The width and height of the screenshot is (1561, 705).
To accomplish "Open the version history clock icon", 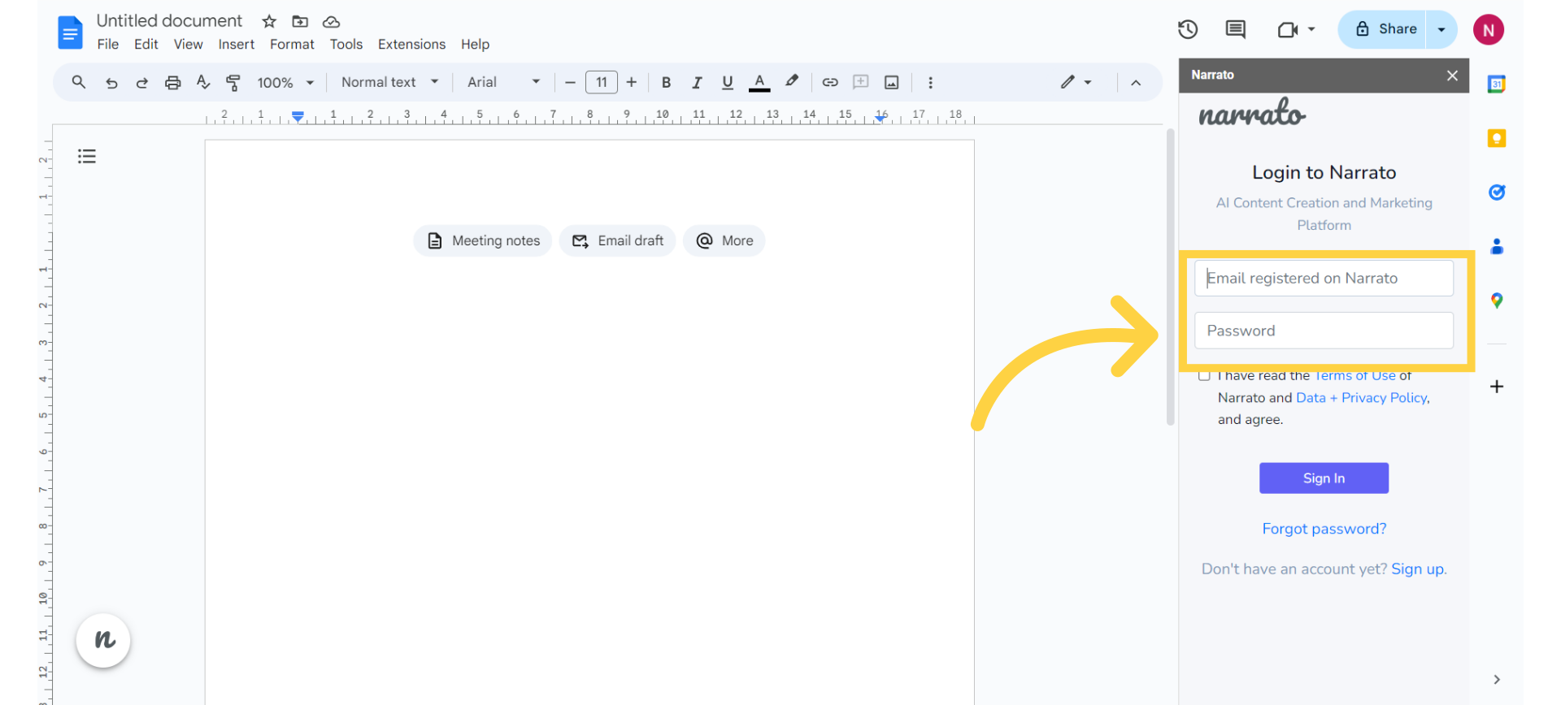I will click(1188, 29).
